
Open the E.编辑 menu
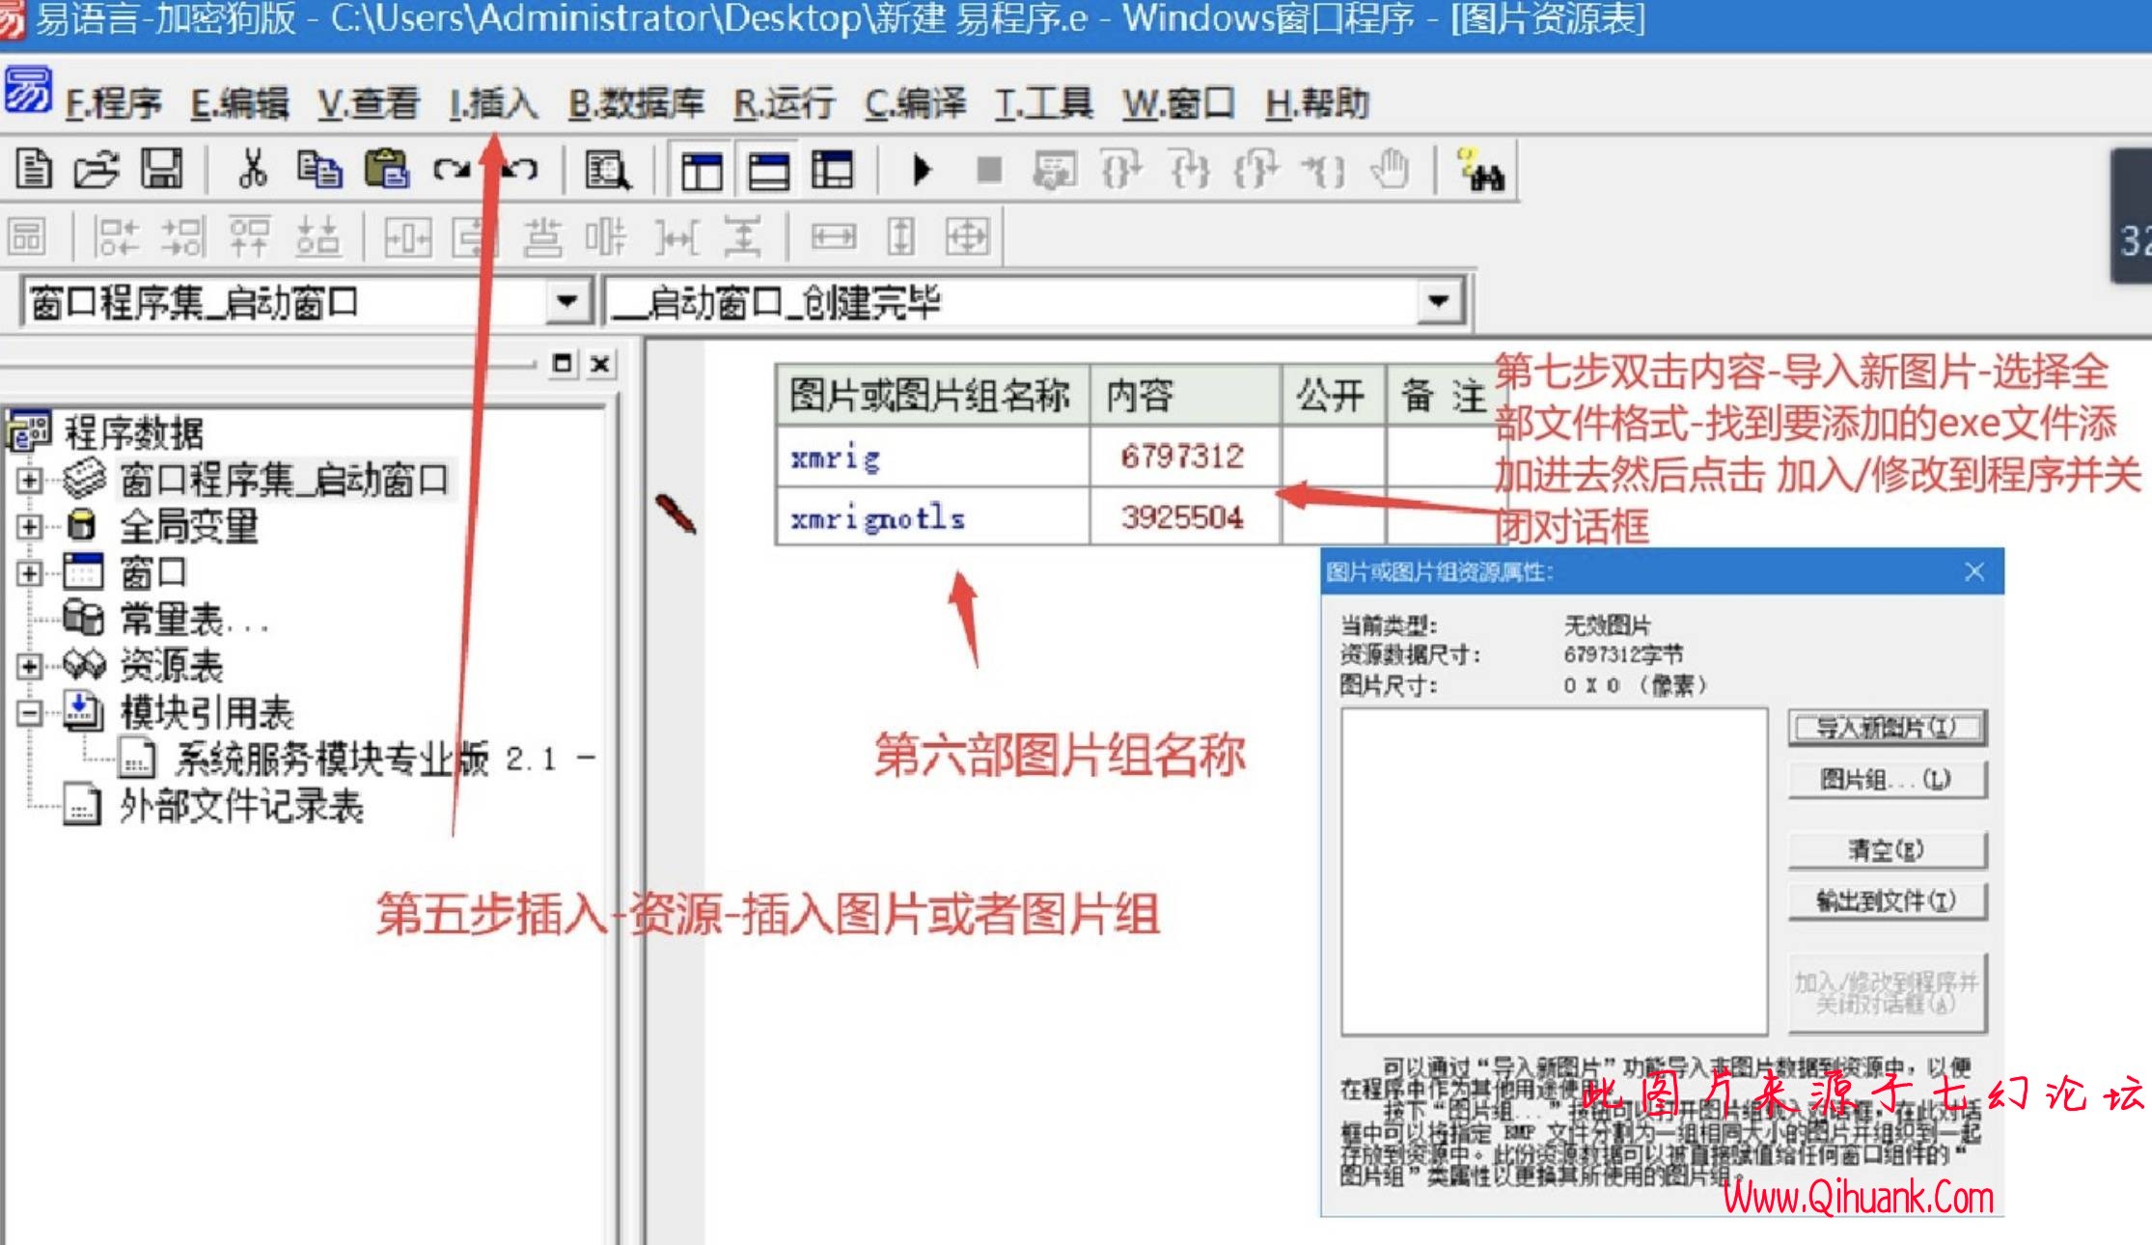click(239, 103)
